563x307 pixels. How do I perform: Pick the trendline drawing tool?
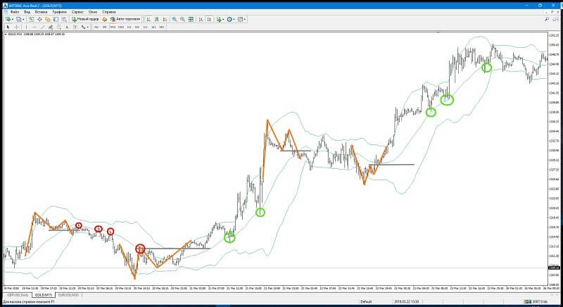click(42, 27)
